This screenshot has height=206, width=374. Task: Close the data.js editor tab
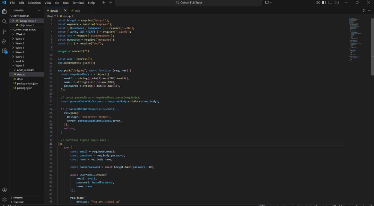point(65,10)
